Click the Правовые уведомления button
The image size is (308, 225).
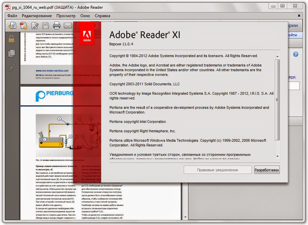coord(217,170)
